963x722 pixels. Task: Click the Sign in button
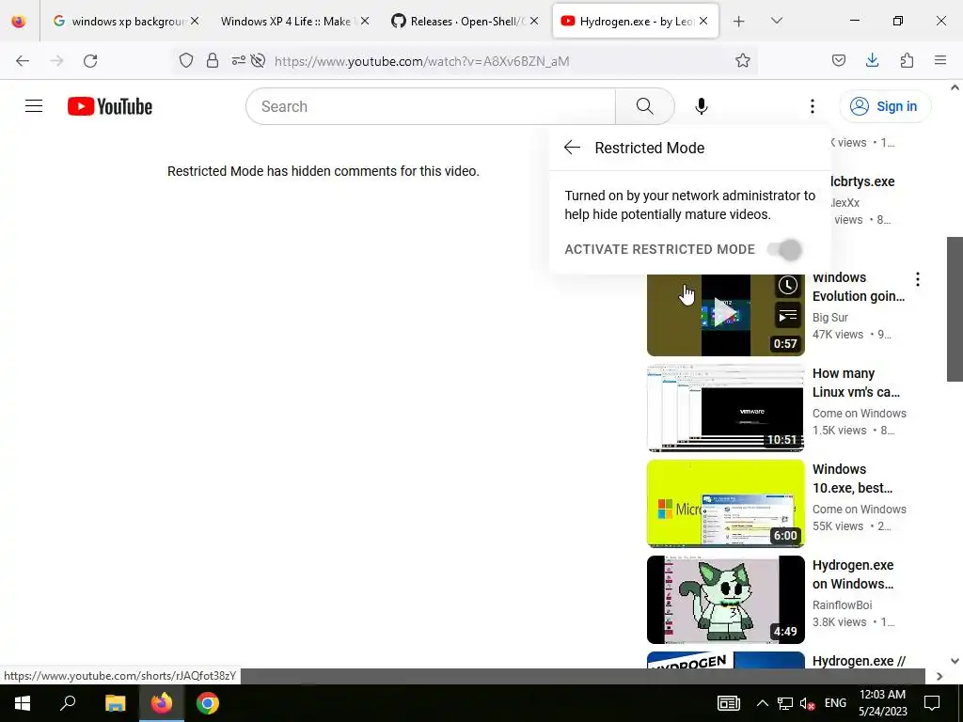pyautogui.click(x=884, y=106)
